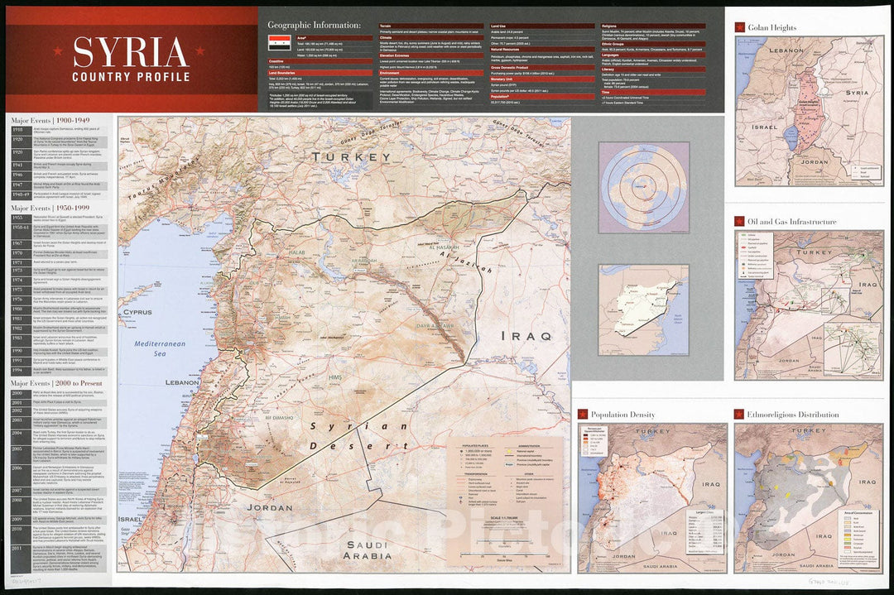Select the 2011 year entry in the timeline
Screen dimensions: 894x595
(18, 548)
